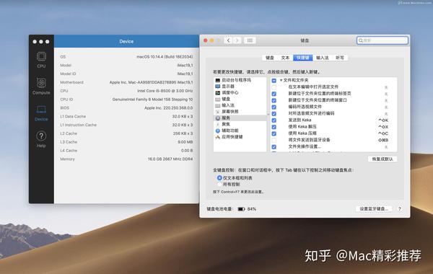433x274 pixels.
Task: Focus the search field in 键盘 preferences
Action: pyautogui.click(x=382, y=40)
